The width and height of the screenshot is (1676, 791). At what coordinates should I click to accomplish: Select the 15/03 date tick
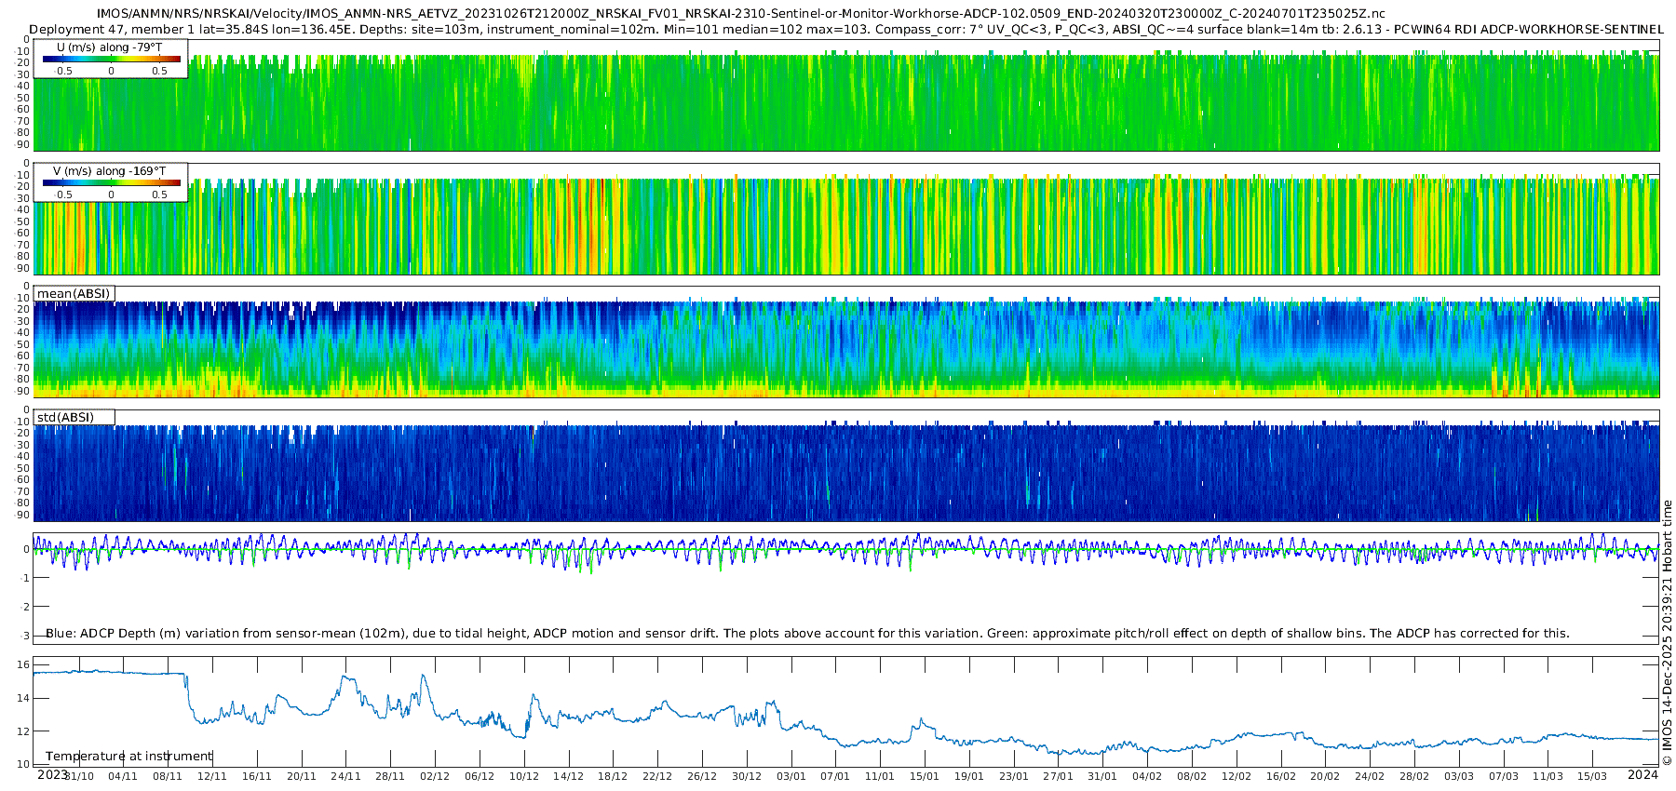click(x=1592, y=776)
